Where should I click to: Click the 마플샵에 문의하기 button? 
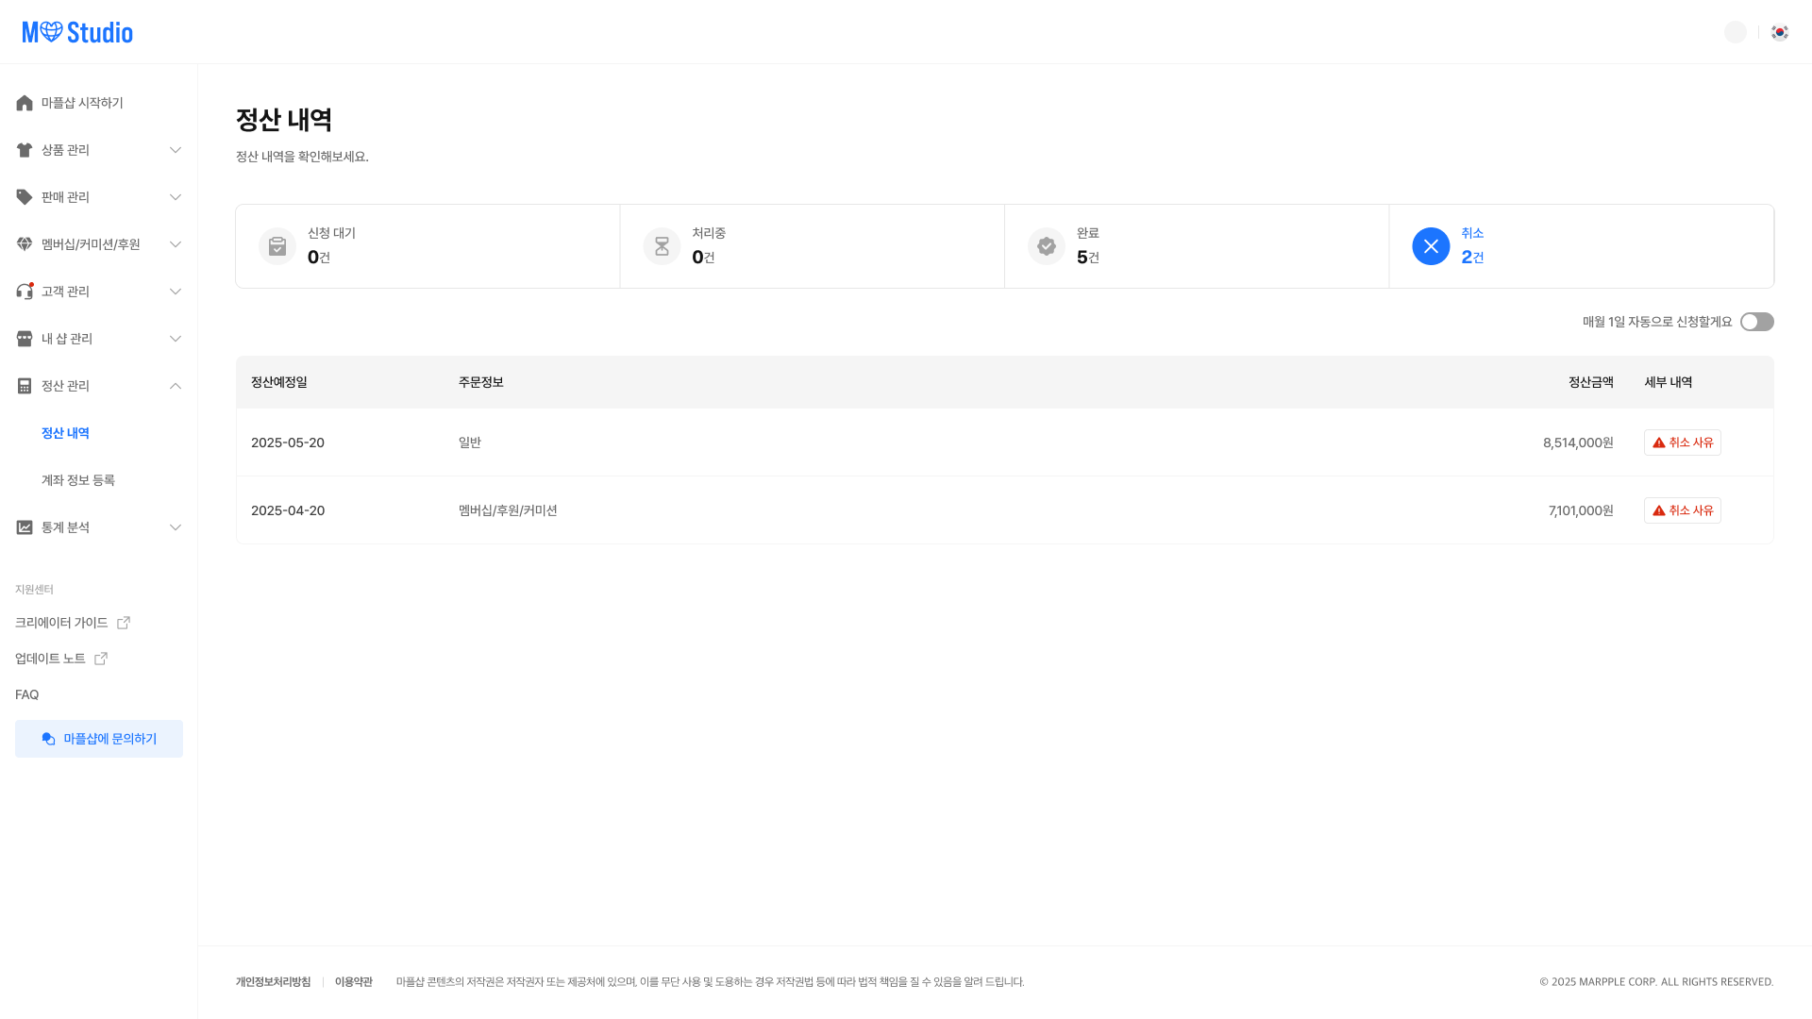(99, 739)
